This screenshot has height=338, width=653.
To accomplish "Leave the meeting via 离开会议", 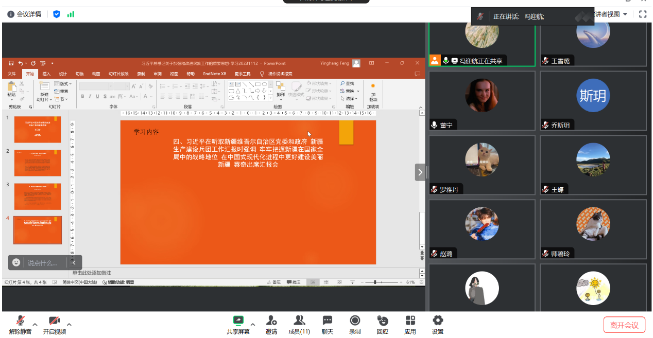I will point(624,325).
